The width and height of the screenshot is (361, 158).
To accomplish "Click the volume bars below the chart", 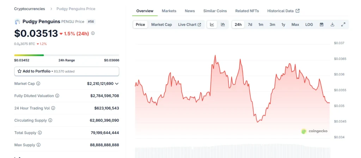I will [233, 151].
